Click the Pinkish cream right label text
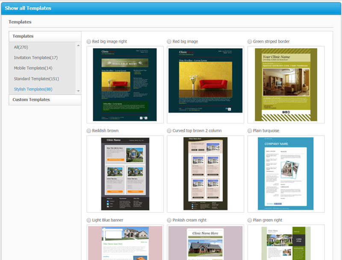342x260 pixels. (189, 220)
